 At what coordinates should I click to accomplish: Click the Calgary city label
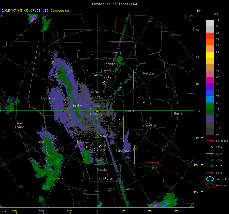99,150
